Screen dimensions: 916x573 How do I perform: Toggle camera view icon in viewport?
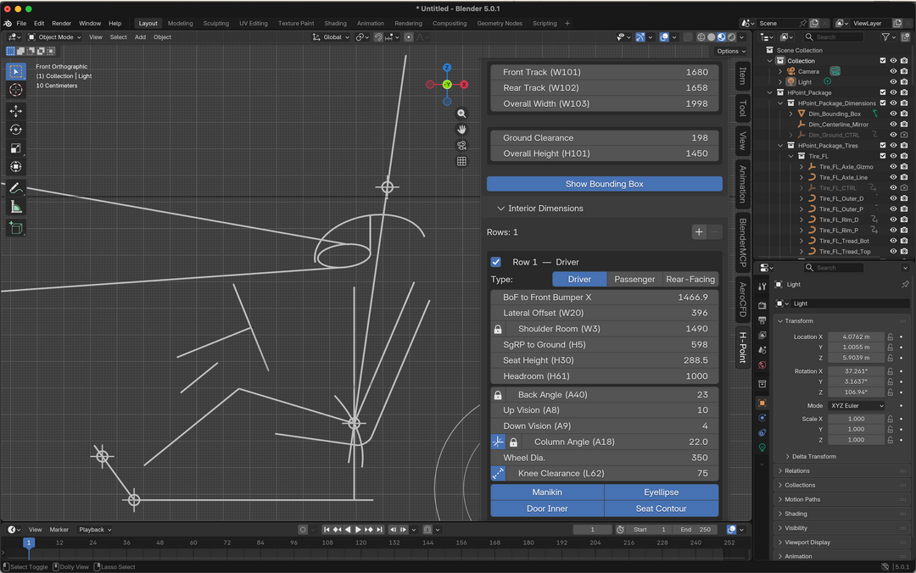tap(461, 145)
